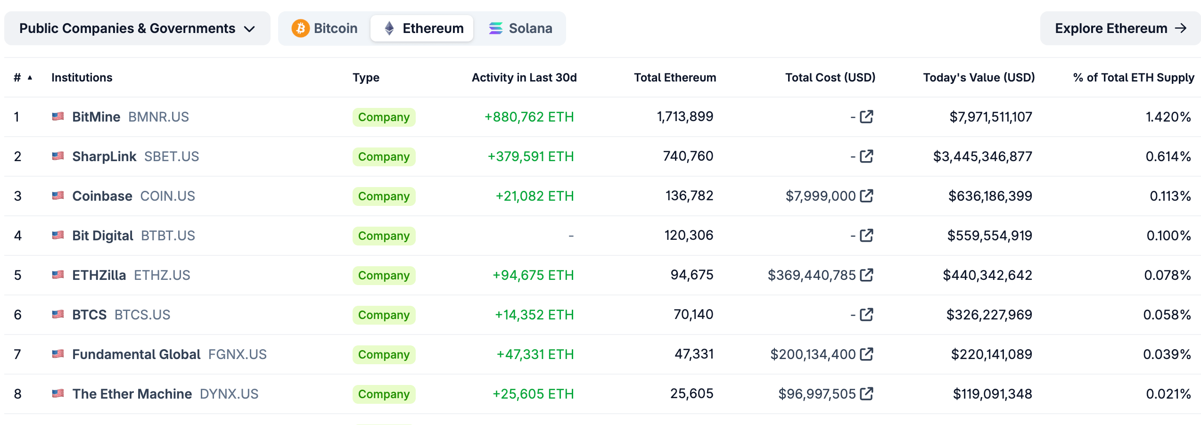Click the US flag beside BitMine

pyautogui.click(x=57, y=117)
